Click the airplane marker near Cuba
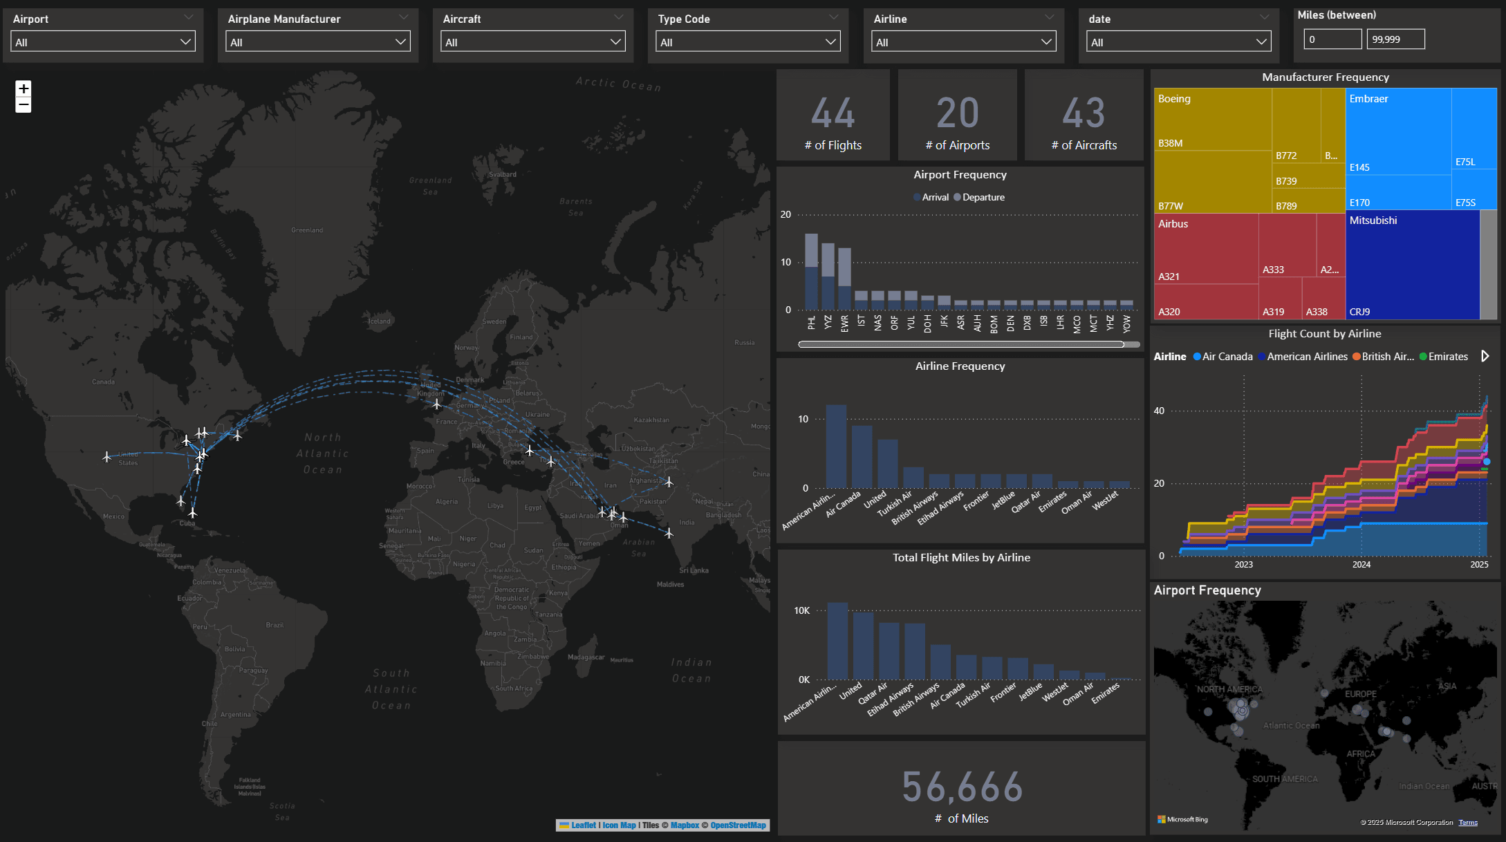1506x842 pixels. pyautogui.click(x=192, y=513)
